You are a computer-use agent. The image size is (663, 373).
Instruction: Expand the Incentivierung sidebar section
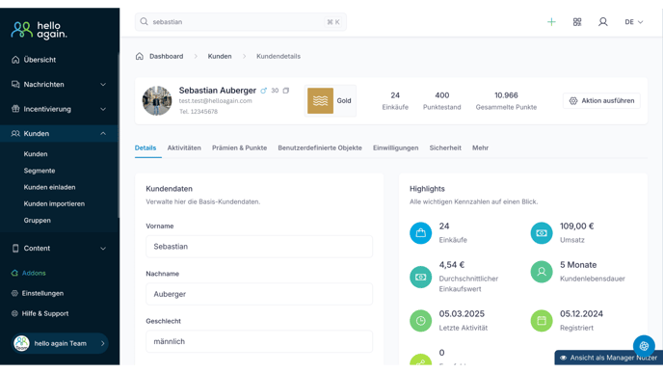pyautogui.click(x=60, y=109)
